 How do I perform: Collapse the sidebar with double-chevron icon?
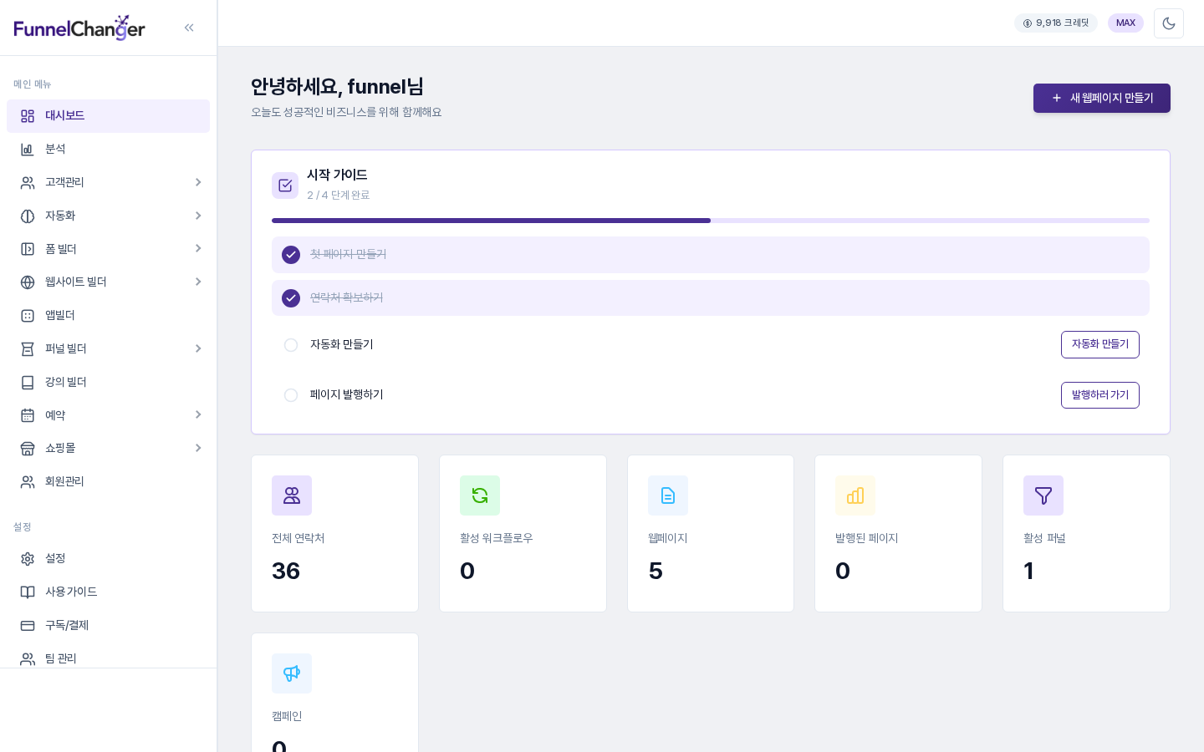(x=189, y=28)
